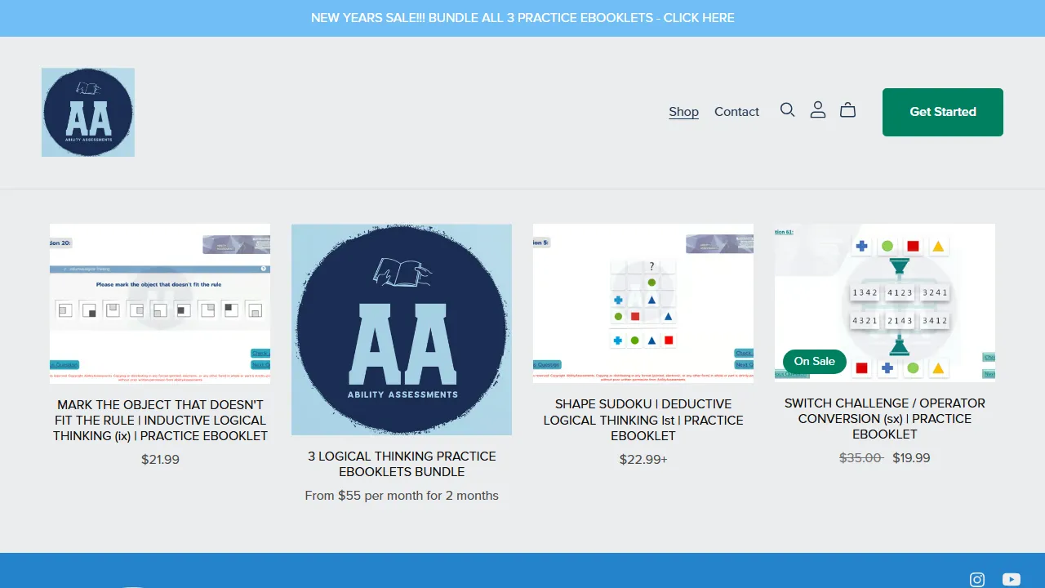This screenshot has height=588, width=1045.
Task: Click the Inductive Logical Thinking thumbnail
Action: (160, 301)
